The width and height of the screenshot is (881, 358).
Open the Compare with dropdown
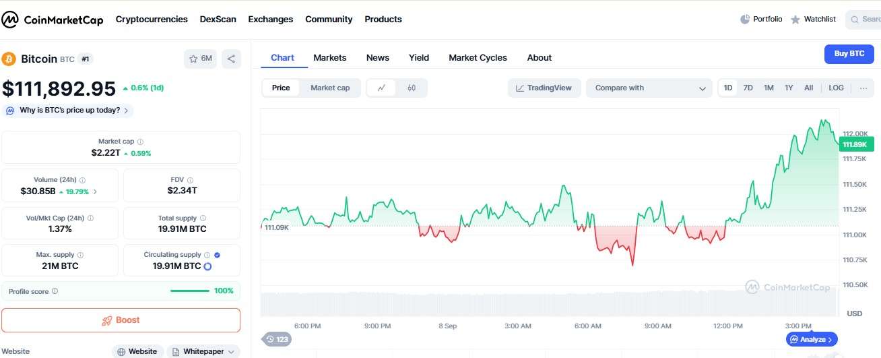click(649, 88)
